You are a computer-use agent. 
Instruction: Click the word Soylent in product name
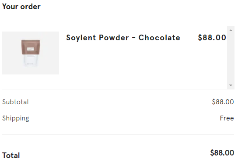pos(81,38)
